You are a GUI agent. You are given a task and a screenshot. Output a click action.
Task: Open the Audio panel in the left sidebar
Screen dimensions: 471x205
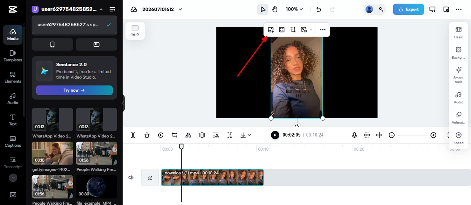click(x=13, y=99)
